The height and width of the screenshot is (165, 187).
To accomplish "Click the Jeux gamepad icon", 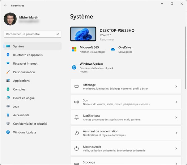I will 8,107.
